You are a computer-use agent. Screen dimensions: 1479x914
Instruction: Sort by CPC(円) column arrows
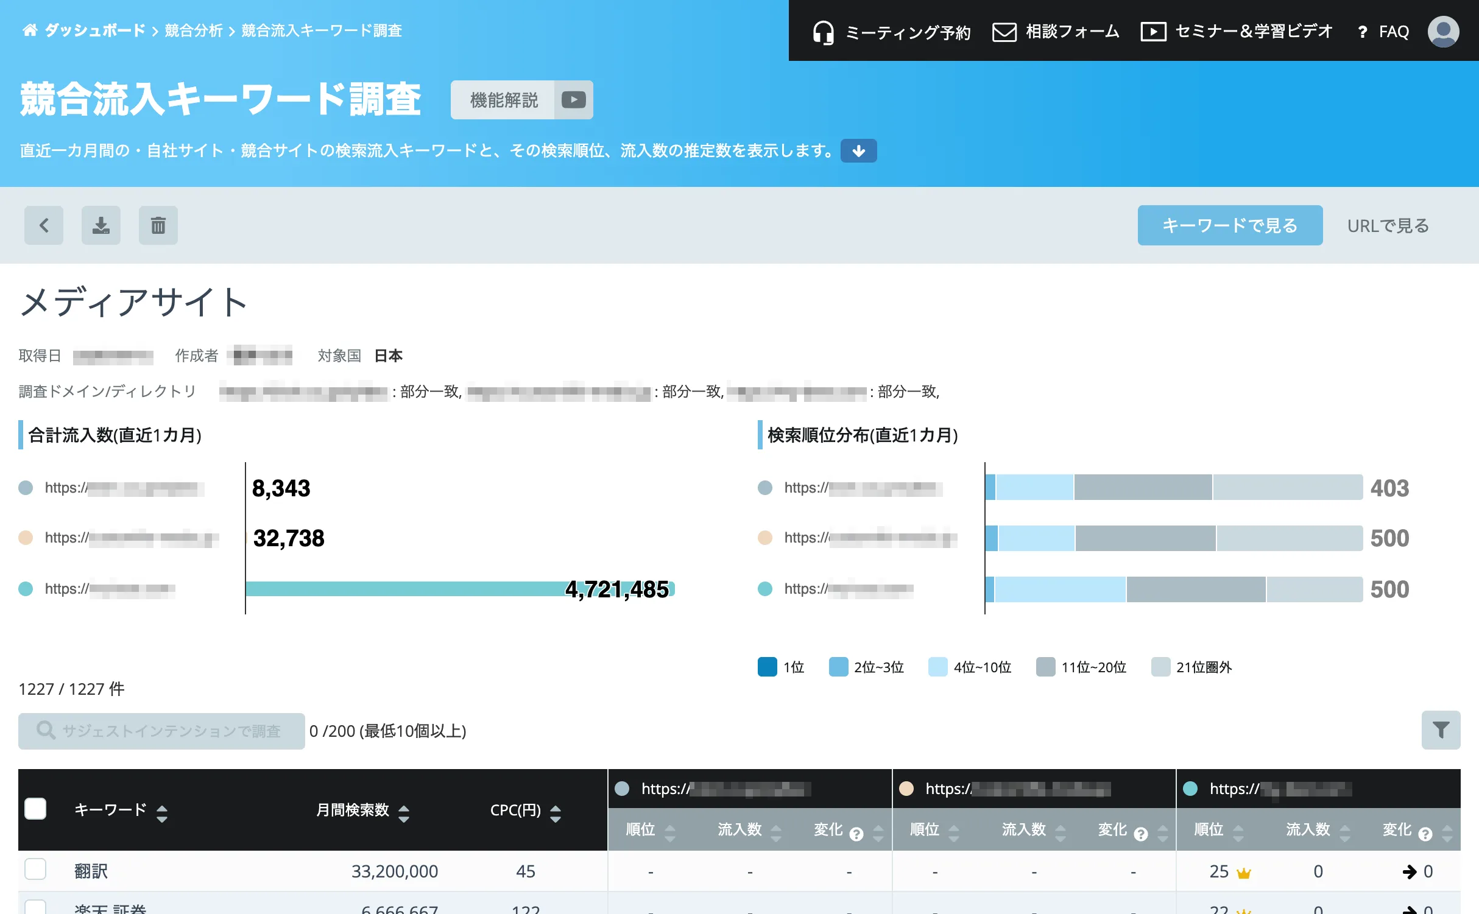click(x=556, y=814)
